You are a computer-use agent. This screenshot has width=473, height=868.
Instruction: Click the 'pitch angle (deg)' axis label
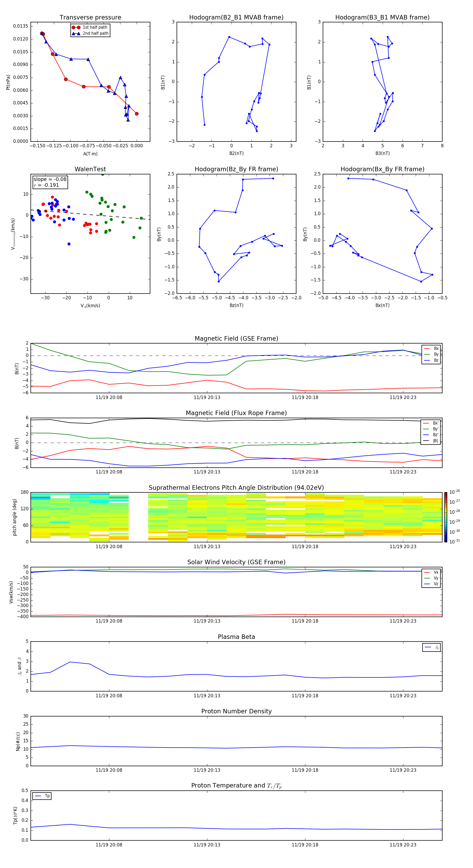[14, 517]
